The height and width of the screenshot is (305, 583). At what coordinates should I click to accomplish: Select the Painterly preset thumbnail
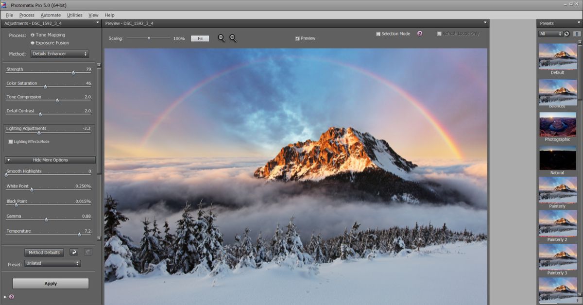point(557,189)
